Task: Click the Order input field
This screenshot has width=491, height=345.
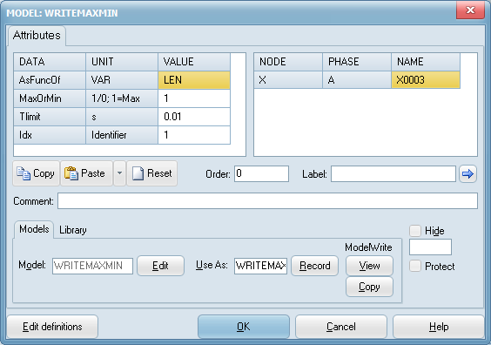Action: 261,173
